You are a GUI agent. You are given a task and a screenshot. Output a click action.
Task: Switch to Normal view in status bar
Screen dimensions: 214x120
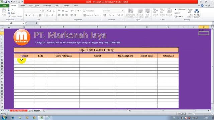179,114
